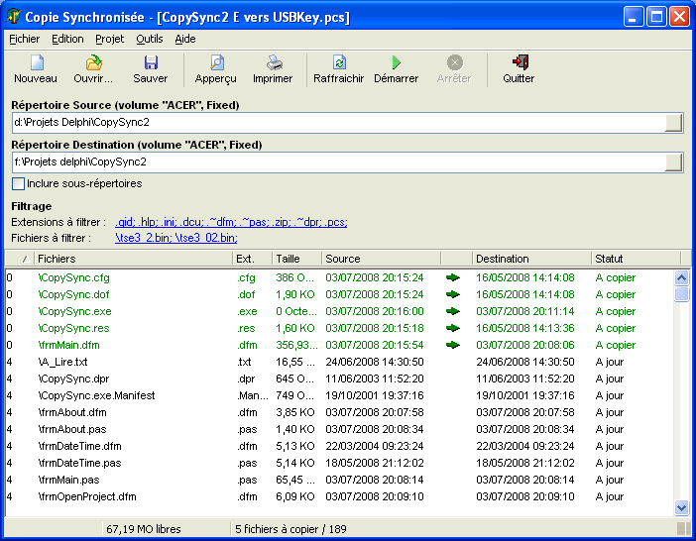This screenshot has width=696, height=541.
Task: Click the green arrow in CopySync.res row
Action: [x=453, y=328]
